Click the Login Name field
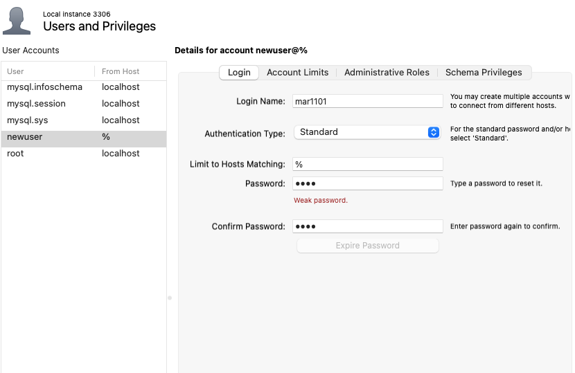 point(367,102)
